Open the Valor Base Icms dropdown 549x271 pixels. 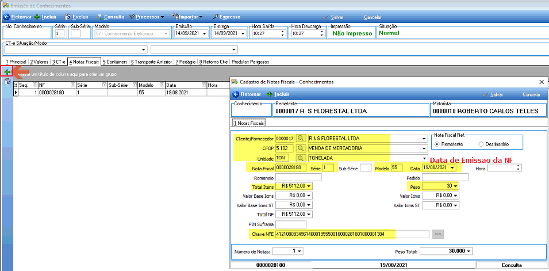coord(309,196)
